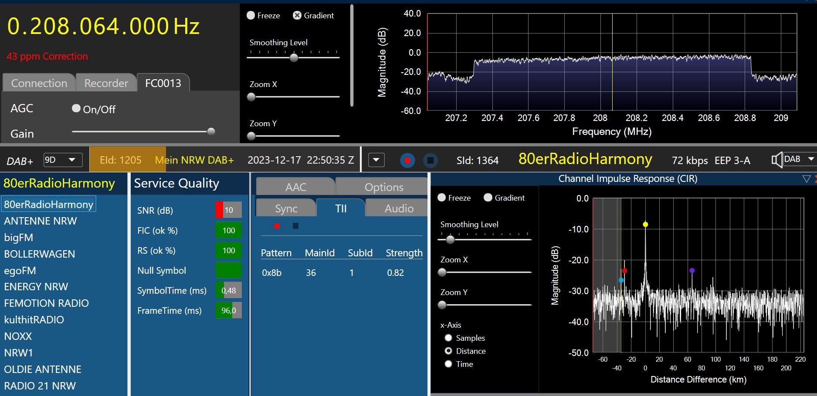Click the vertical scrollbar beside spectrum controls
The image size is (817, 396).
point(352,55)
